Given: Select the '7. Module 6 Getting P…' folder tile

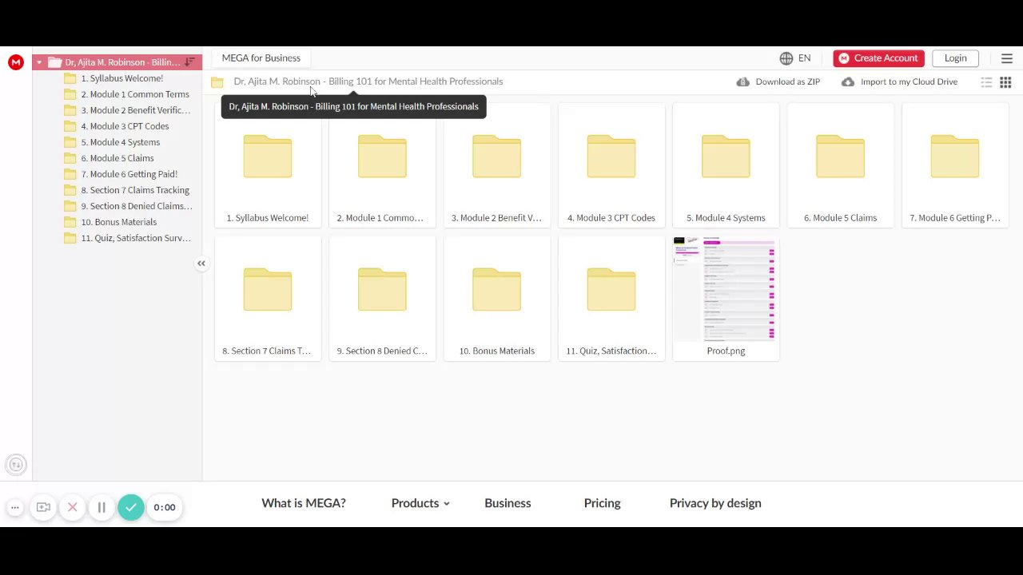Looking at the screenshot, I should [x=955, y=165].
